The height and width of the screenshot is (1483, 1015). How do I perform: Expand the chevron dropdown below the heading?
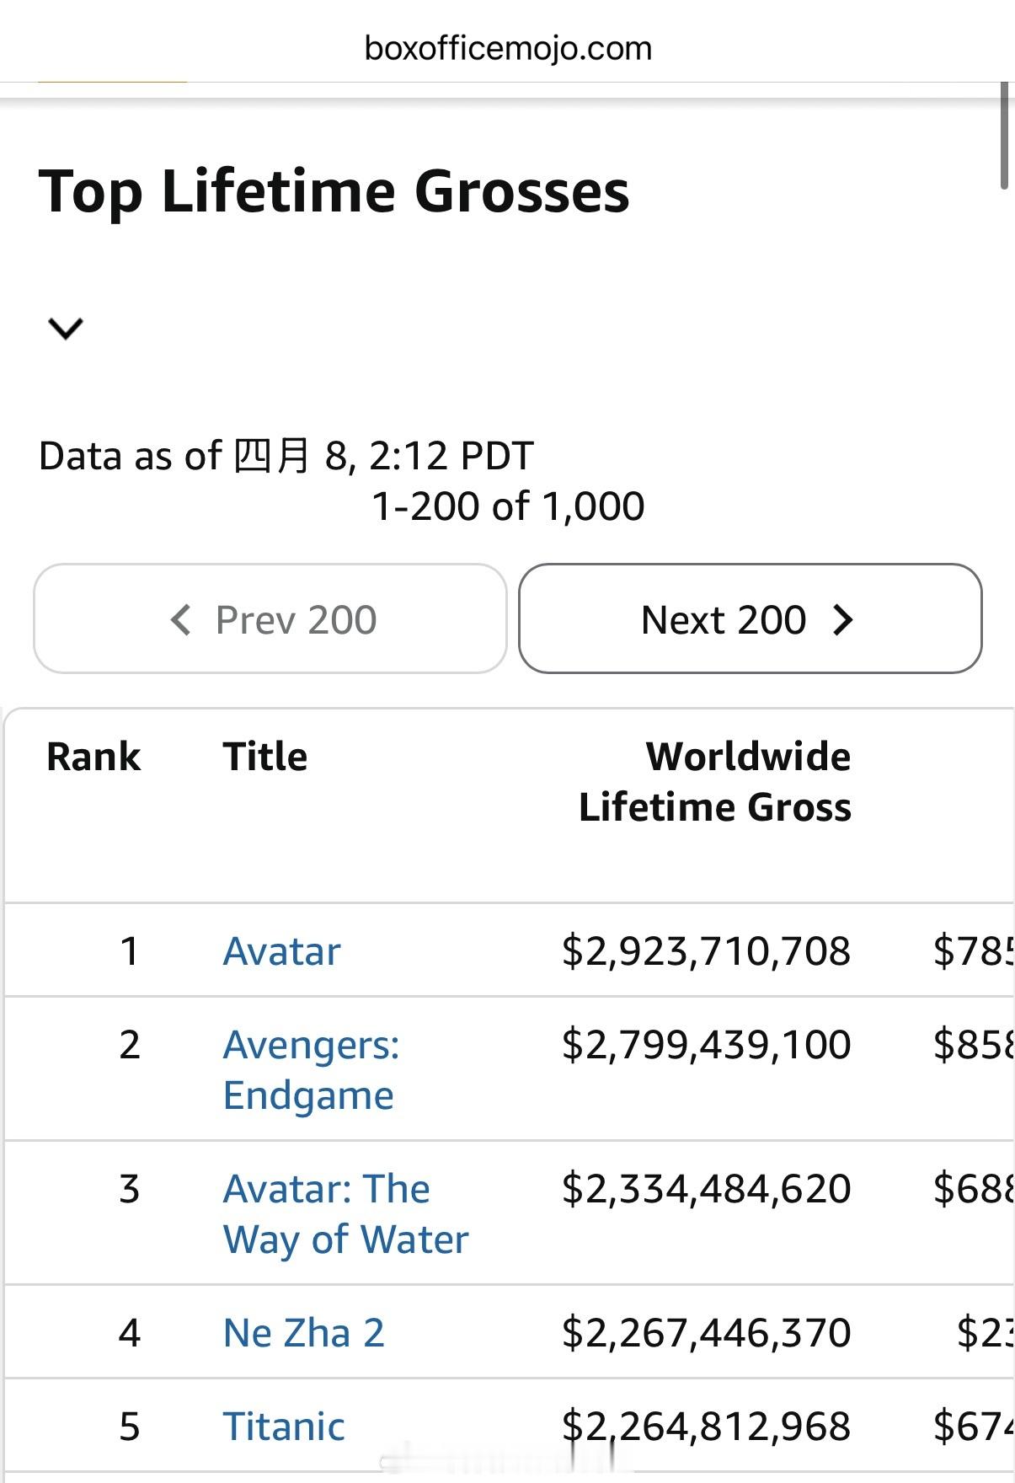point(66,328)
